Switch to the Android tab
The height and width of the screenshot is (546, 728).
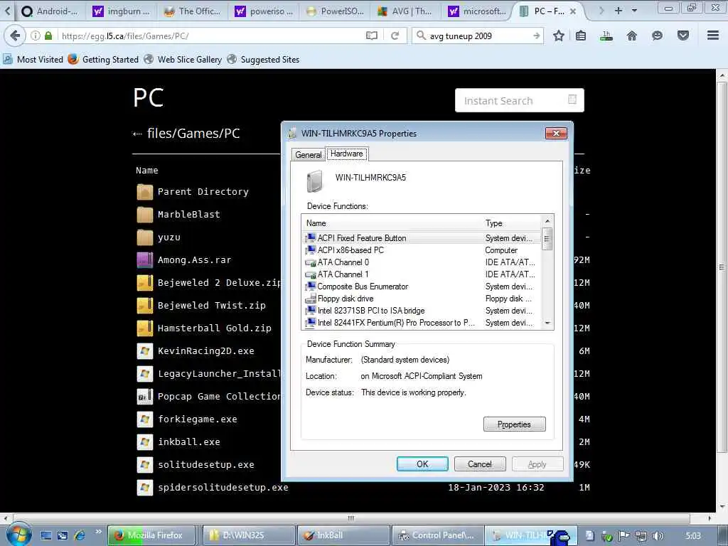tap(50, 11)
